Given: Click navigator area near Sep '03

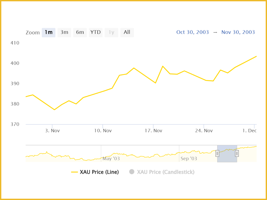Looking at the screenshot, I should click(189, 159).
